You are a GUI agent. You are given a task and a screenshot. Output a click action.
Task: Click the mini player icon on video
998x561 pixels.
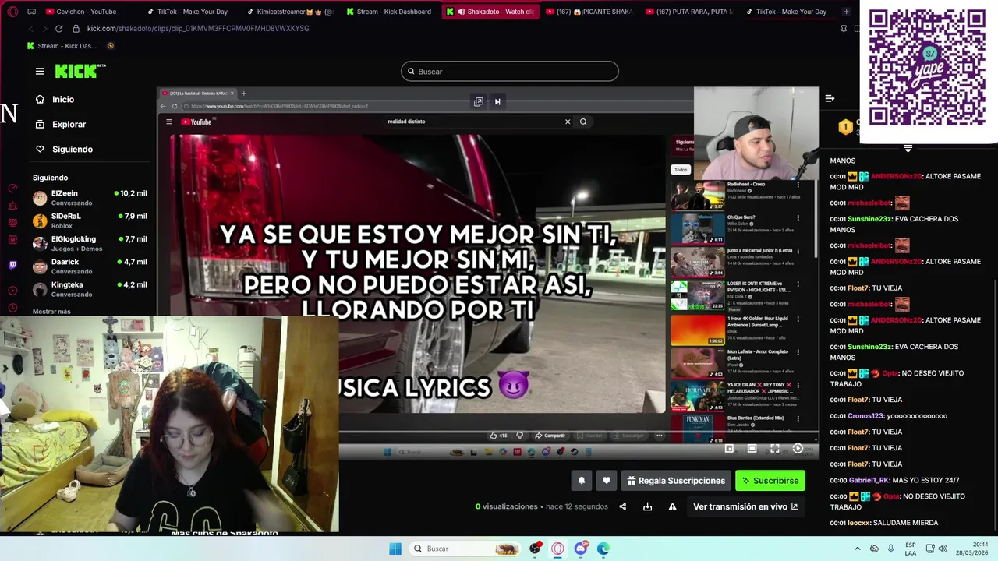click(729, 449)
